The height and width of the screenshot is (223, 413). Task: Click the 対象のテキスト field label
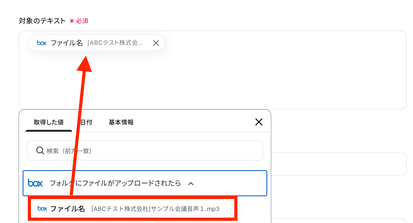pos(42,21)
